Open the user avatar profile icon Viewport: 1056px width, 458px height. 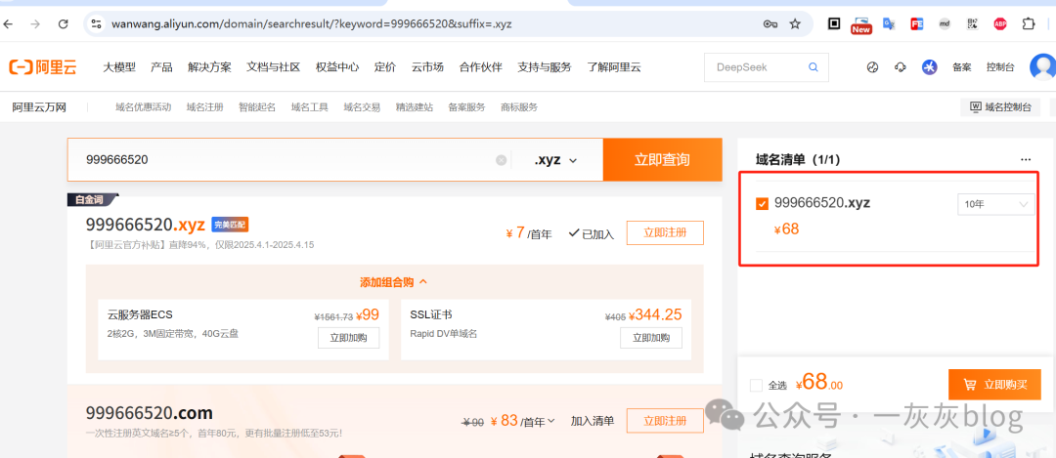(1043, 66)
